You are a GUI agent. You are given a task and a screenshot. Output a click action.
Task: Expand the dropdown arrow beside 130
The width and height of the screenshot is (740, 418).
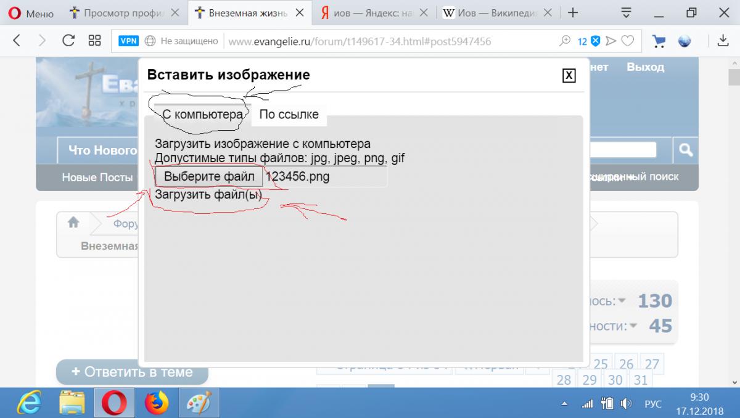point(622,301)
